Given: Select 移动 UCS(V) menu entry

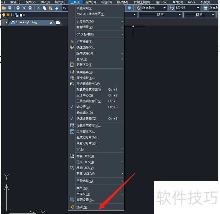Looking at the screenshot, I should tap(85, 168).
